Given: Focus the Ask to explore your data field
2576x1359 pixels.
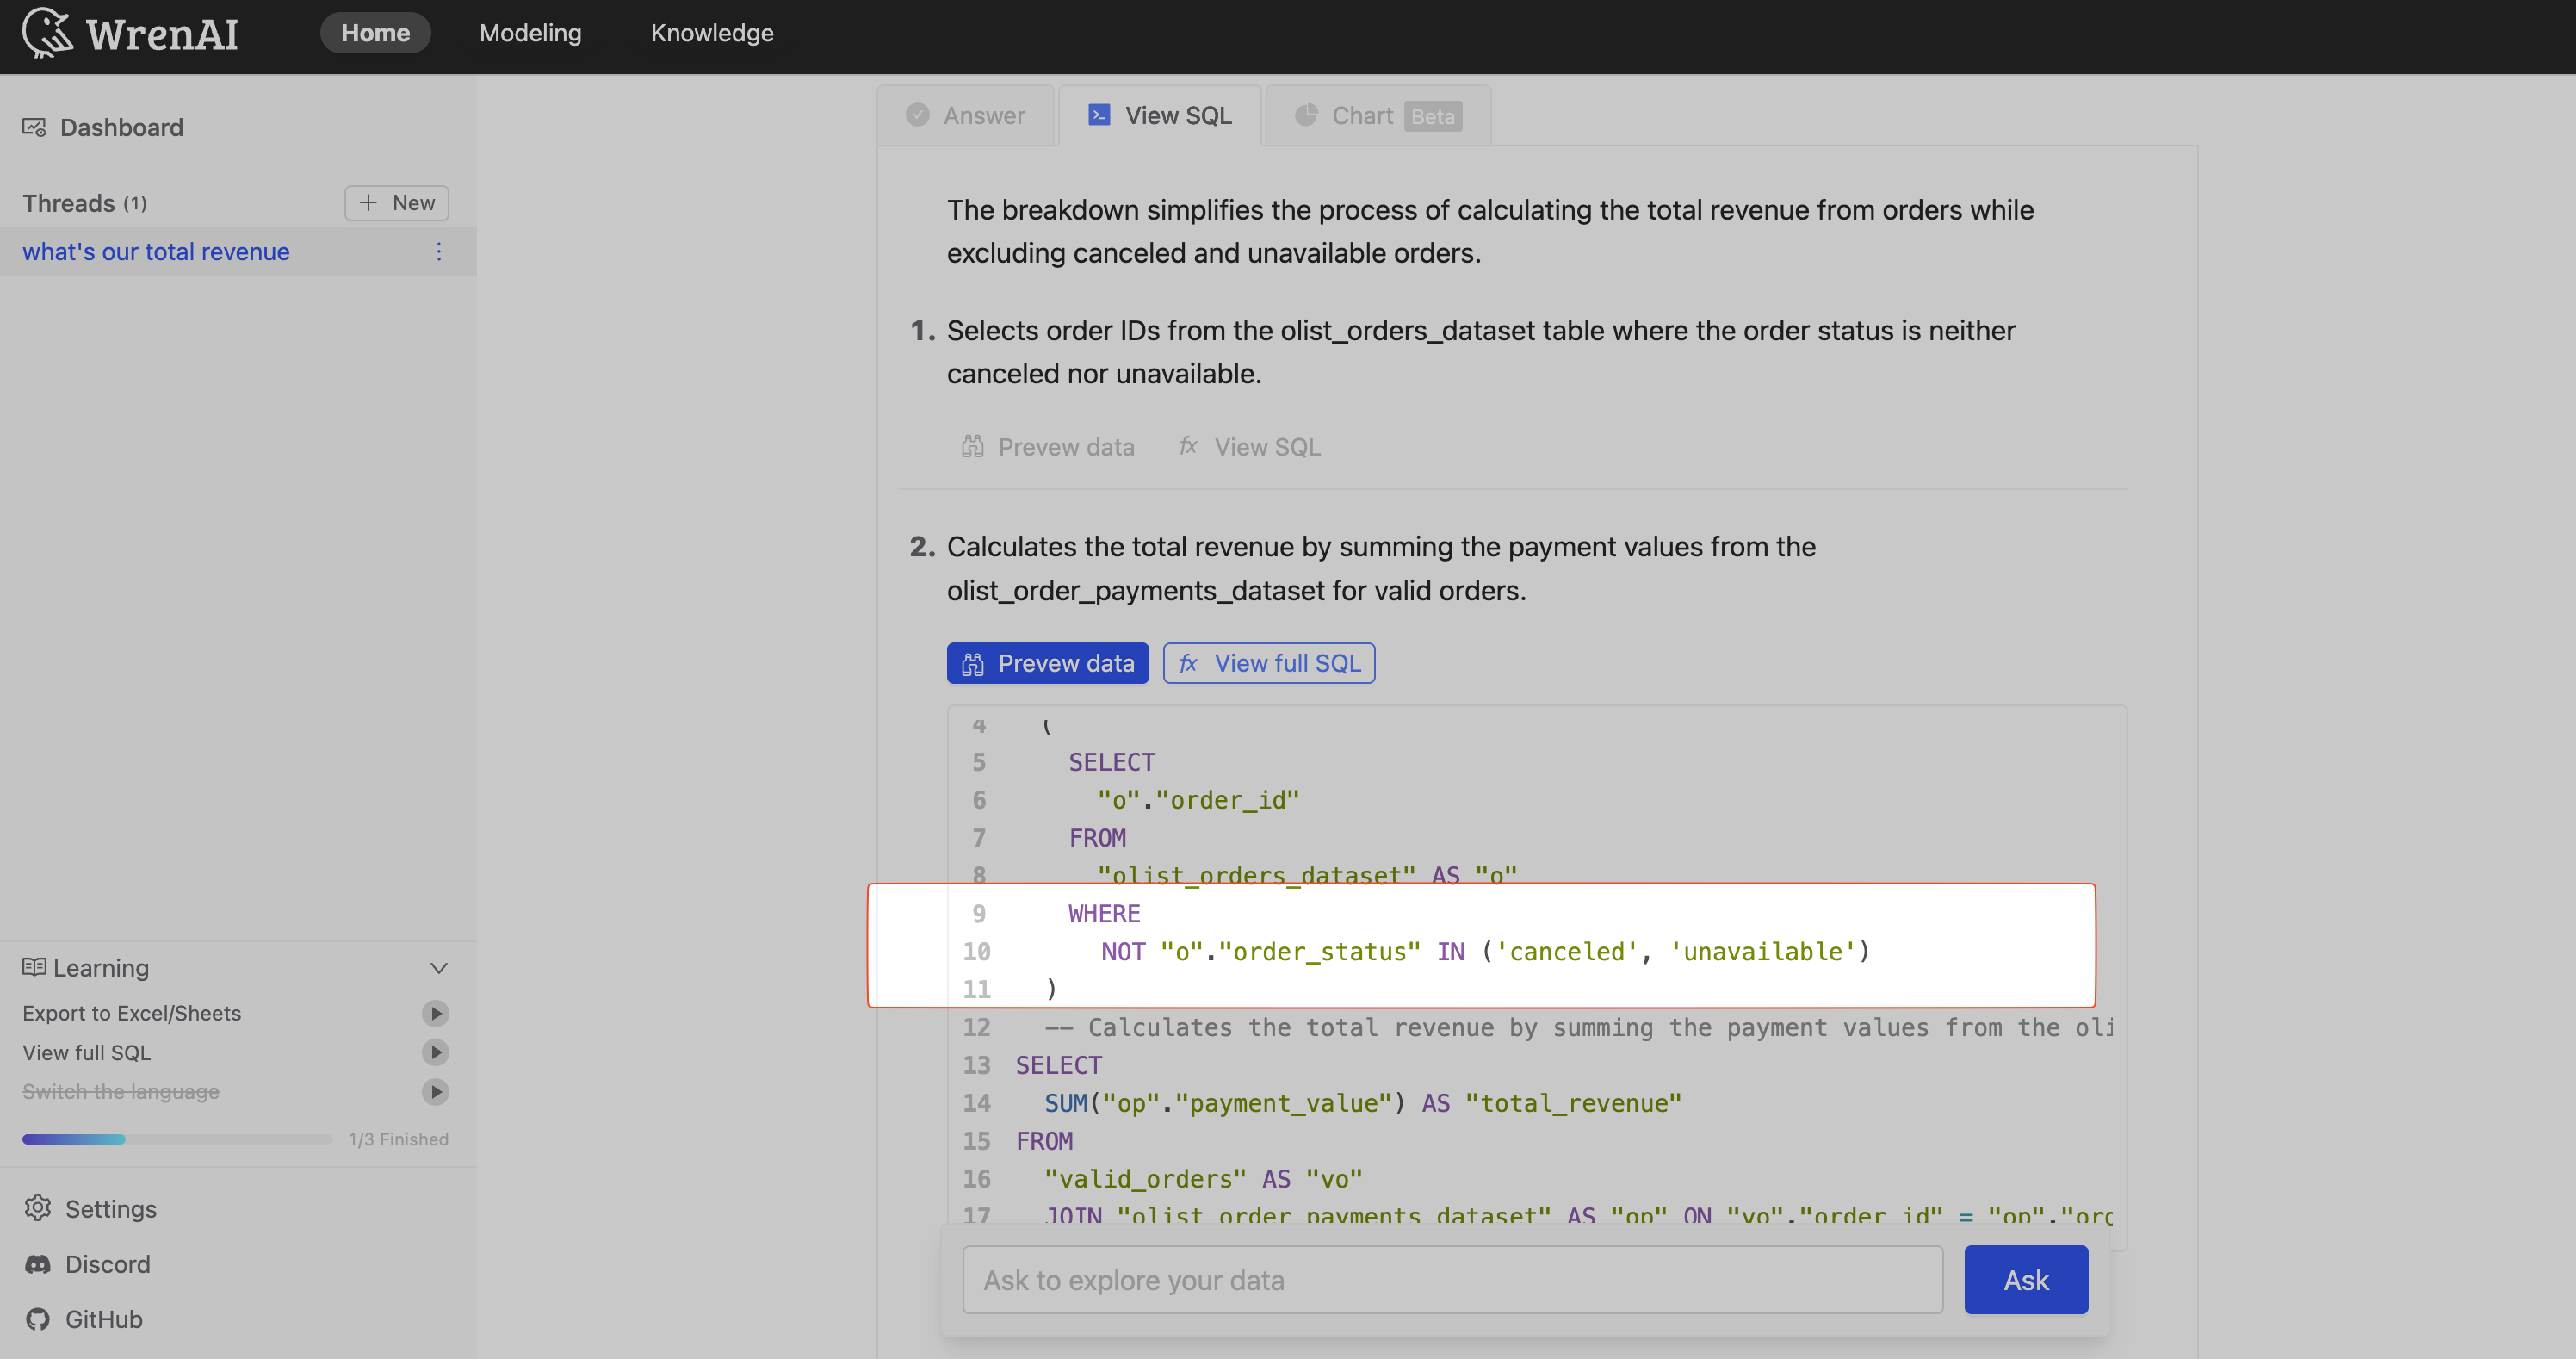Looking at the screenshot, I should [1452, 1280].
